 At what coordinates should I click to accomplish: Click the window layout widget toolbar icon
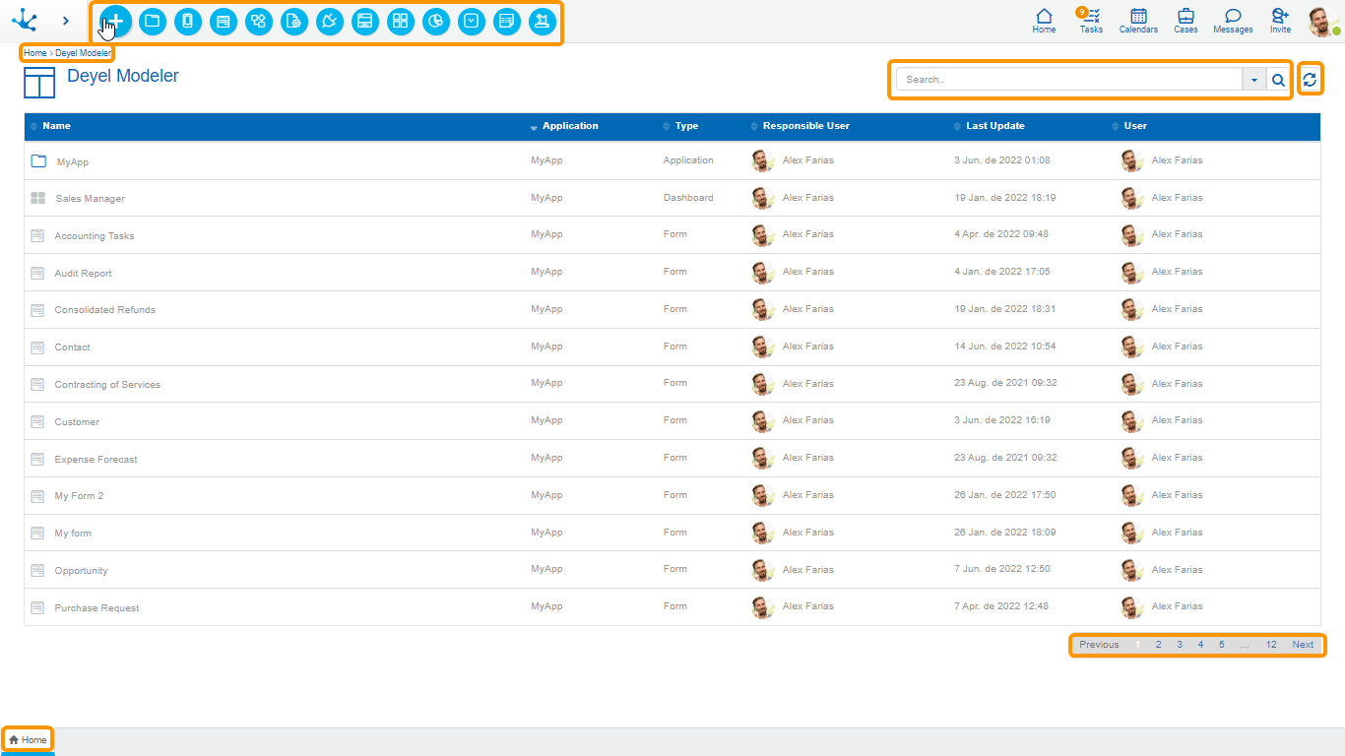(x=365, y=21)
